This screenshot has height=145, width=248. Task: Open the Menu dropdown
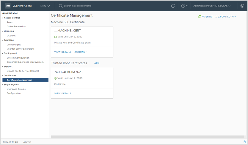[x=45, y=6]
